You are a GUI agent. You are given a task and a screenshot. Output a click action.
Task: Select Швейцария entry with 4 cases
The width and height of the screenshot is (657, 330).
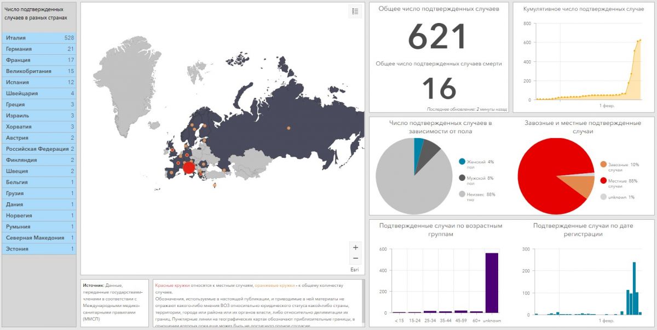coord(39,93)
